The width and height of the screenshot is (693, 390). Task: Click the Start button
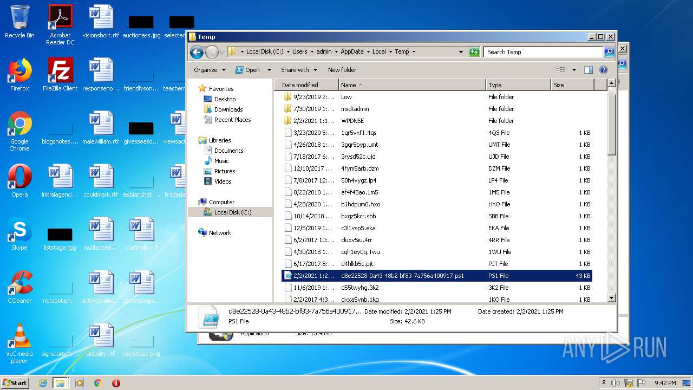point(15,383)
